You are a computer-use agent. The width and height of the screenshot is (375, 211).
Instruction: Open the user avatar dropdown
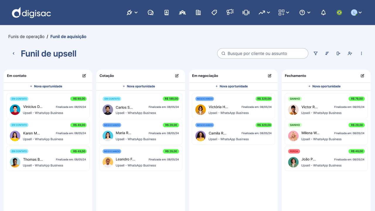coord(356,13)
